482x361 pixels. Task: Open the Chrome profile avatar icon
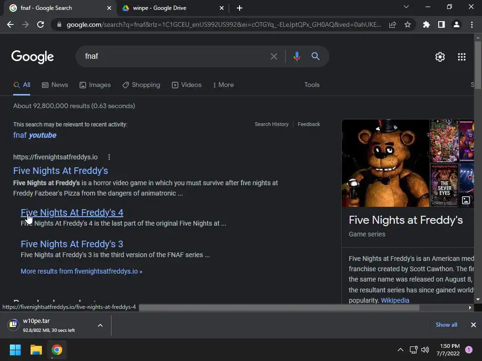tap(457, 24)
